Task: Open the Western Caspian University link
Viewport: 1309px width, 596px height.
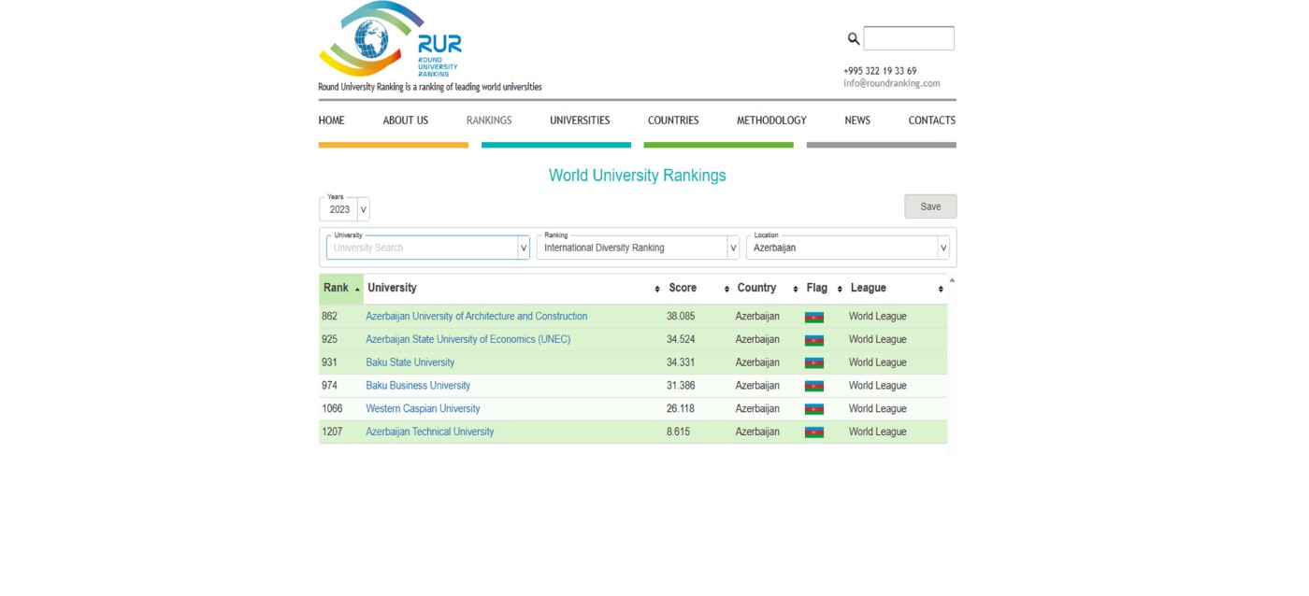Action: 423,409
